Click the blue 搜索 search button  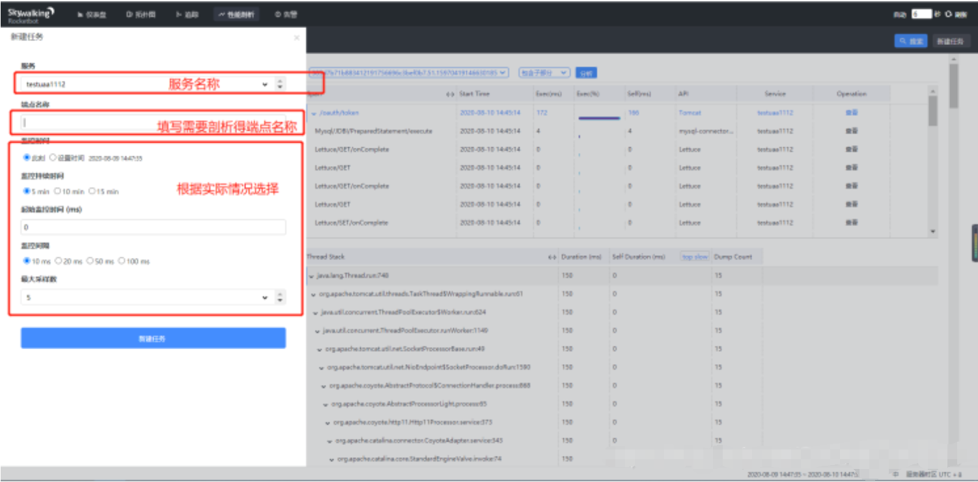pos(910,41)
